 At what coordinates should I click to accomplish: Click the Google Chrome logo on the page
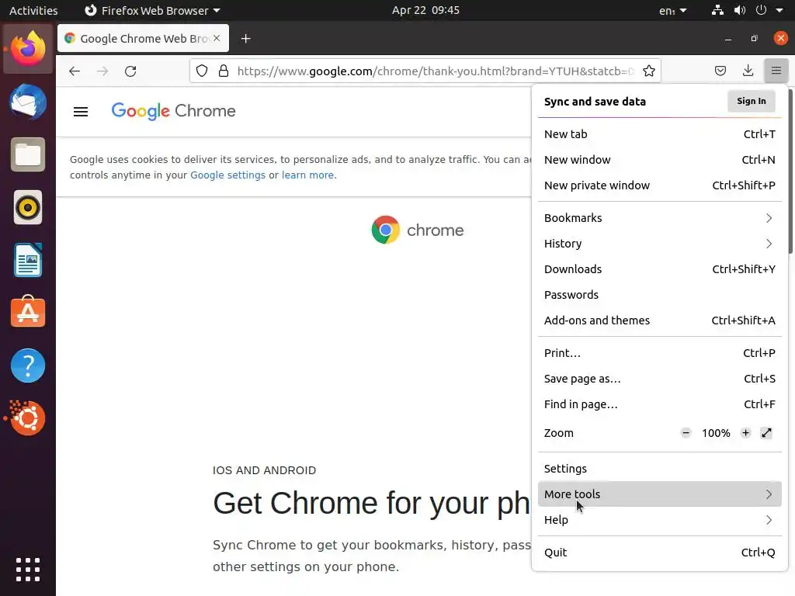[173, 111]
